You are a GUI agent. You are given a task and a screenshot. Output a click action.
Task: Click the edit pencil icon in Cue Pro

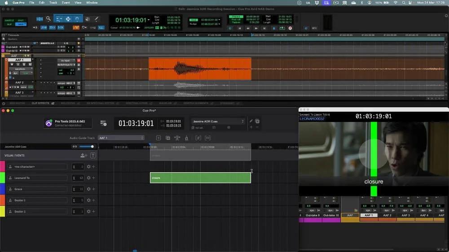click(x=251, y=121)
